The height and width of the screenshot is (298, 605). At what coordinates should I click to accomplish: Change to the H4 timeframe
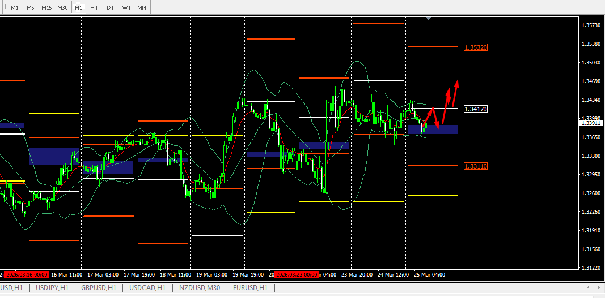point(94,7)
